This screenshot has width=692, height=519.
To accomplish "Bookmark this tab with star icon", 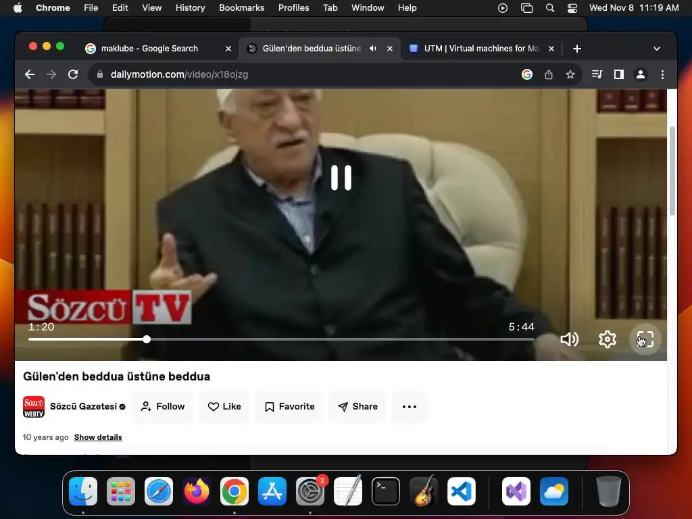I will (570, 74).
